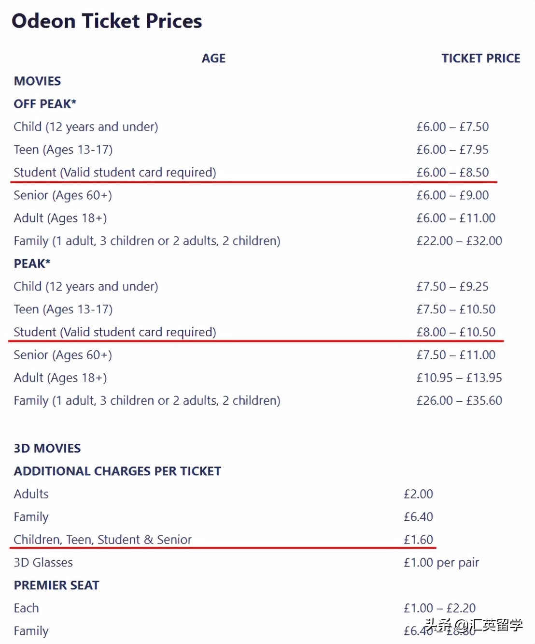Click the Odeon Ticket Prices heading

pyautogui.click(x=107, y=21)
